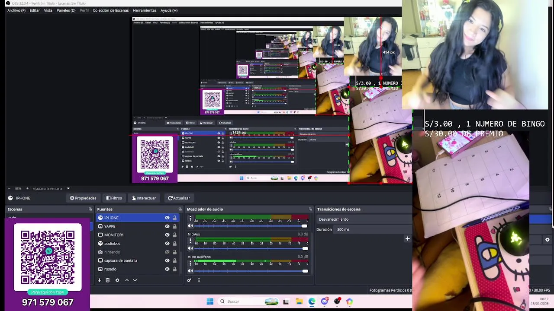
Task: Toggle lock on the YAPPE source
Action: point(174,226)
